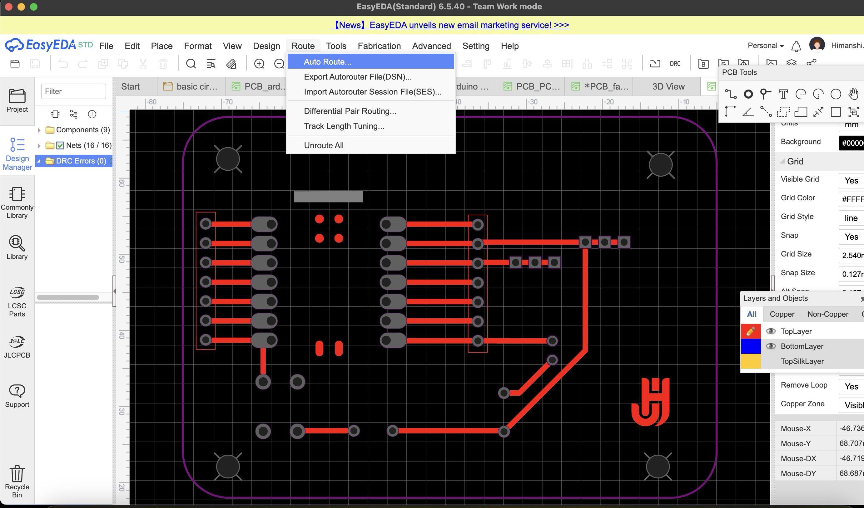Click the blue BottomLayer color swatch

click(x=751, y=346)
